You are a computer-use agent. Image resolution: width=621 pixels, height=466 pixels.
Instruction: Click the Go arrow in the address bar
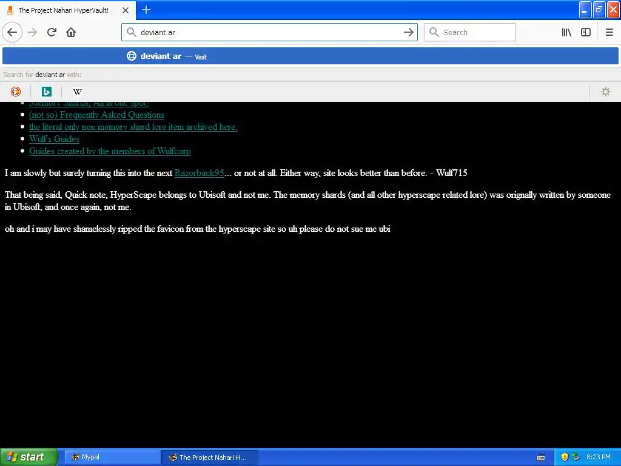pos(408,33)
